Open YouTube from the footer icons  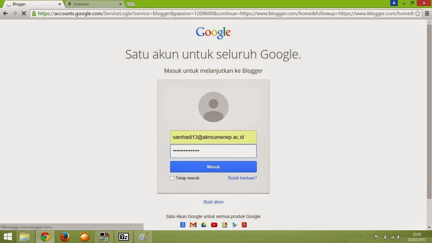(214, 225)
